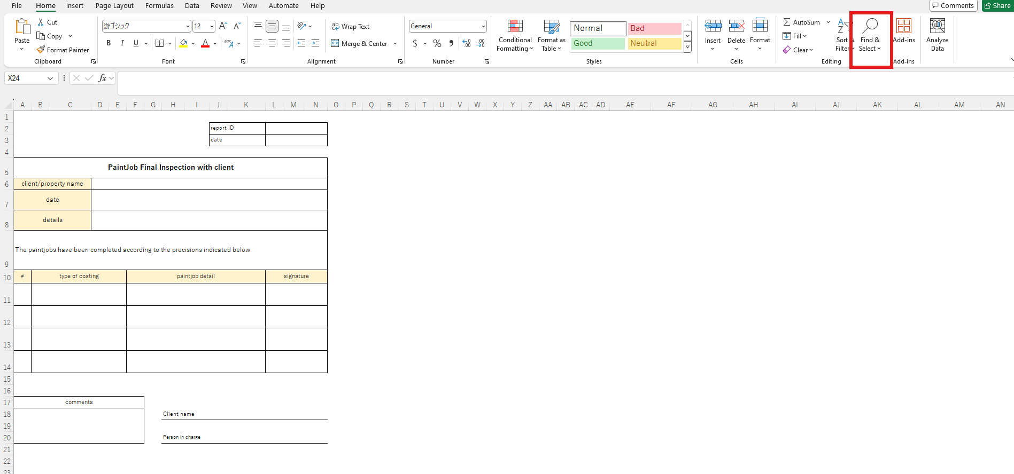Toggle Wrap Text for cell
Viewport: 1014px width, 474px height.
[x=351, y=26]
